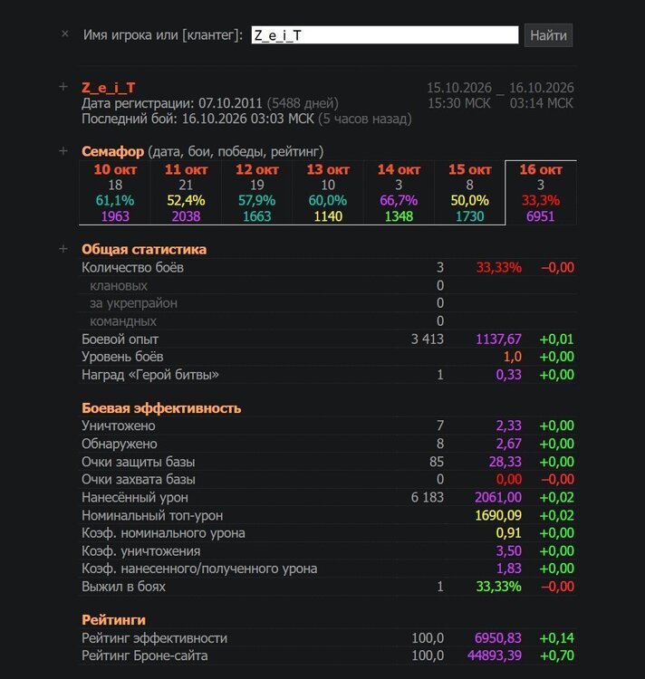The image size is (645, 679).
Task: Select the 14 окт semaphore day
Action: (x=399, y=193)
